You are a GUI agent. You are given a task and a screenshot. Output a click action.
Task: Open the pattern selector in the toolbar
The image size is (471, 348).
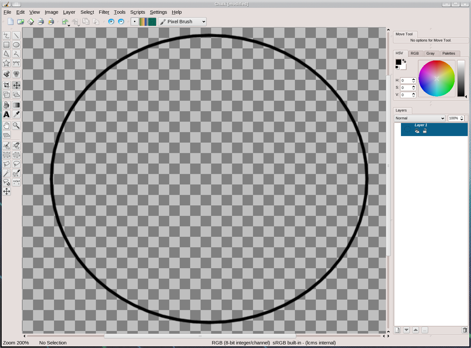pyautogui.click(x=152, y=22)
